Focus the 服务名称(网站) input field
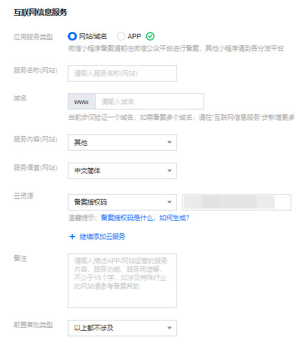The height and width of the screenshot is (349, 304). (x=122, y=73)
